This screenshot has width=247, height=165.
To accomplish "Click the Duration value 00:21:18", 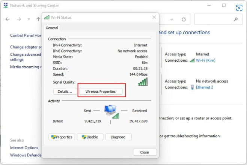I will coord(140,68).
